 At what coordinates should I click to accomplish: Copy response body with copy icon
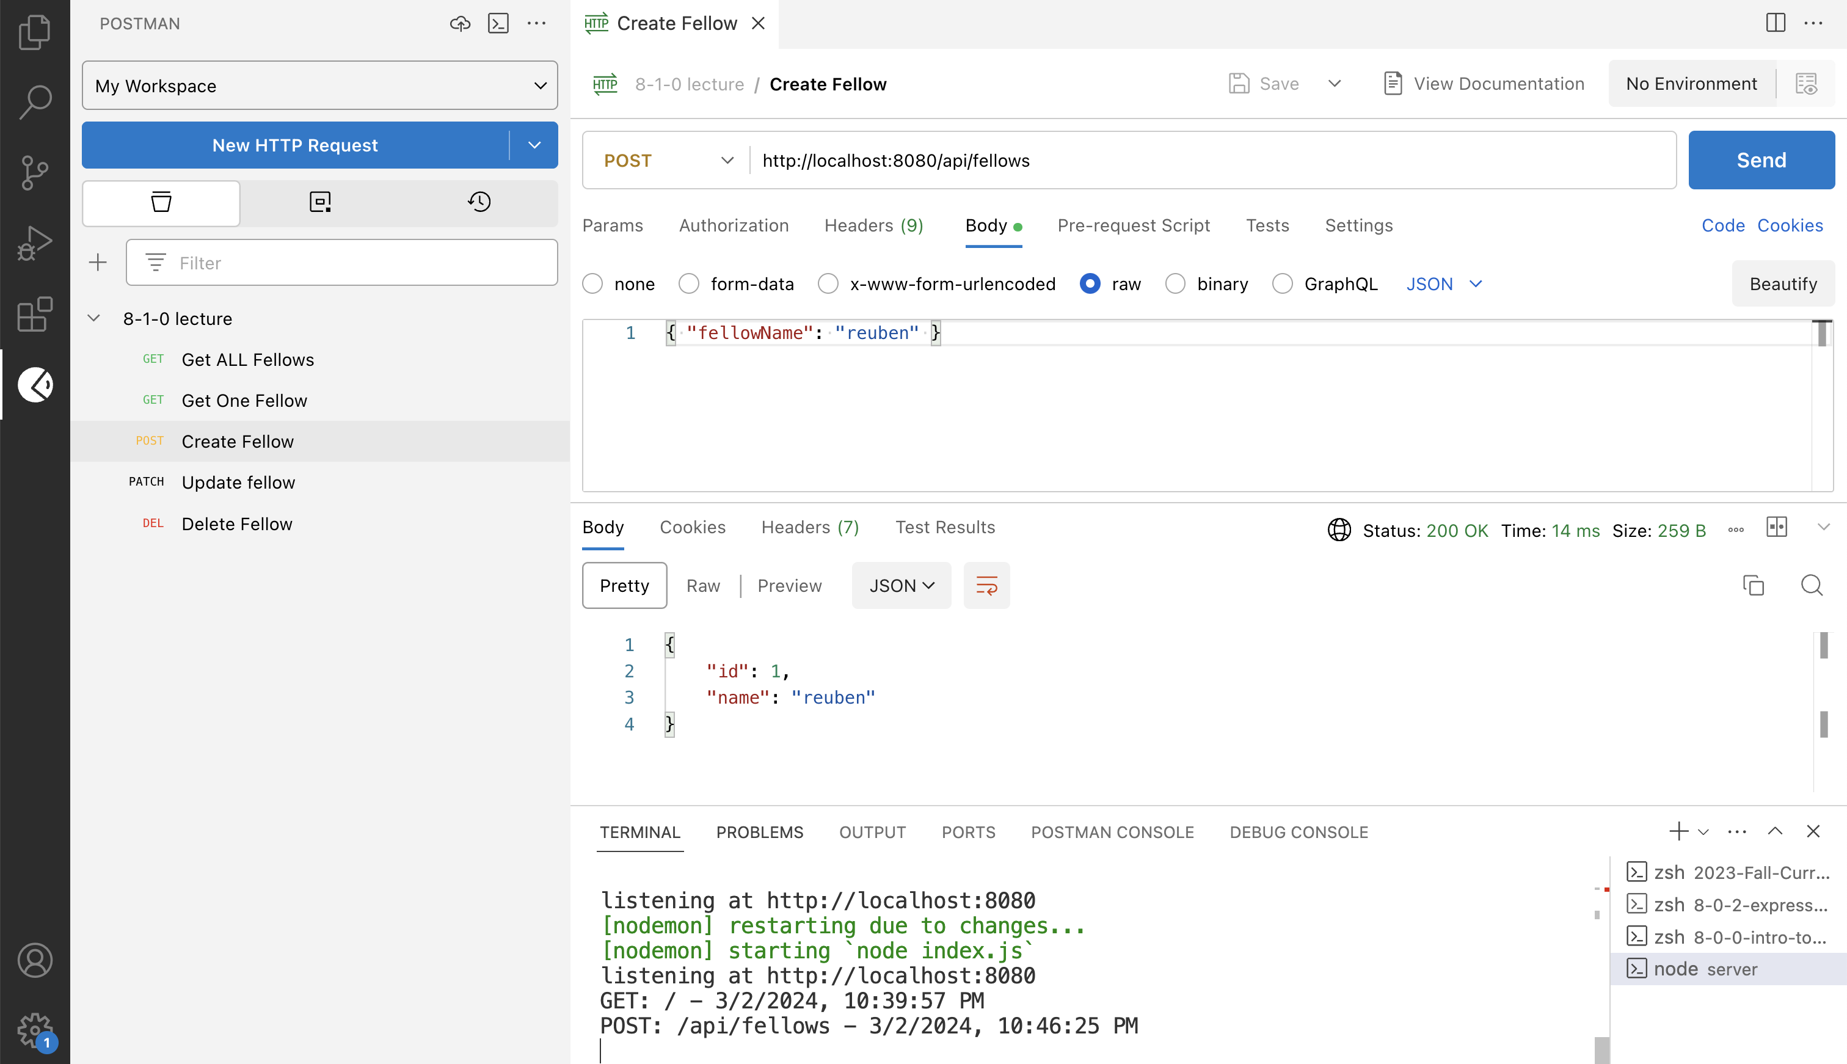click(x=1753, y=585)
